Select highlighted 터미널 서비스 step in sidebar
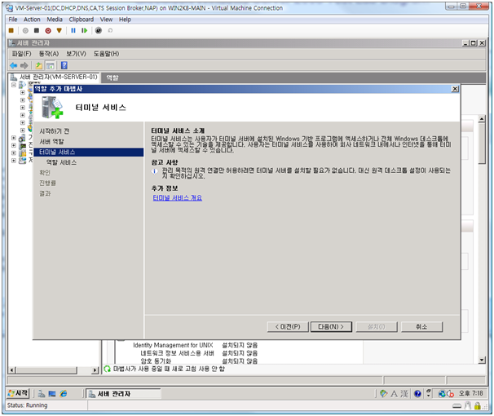The image size is (494, 416). click(89, 153)
